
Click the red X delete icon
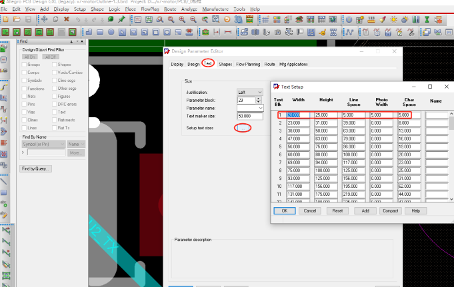point(67,20)
